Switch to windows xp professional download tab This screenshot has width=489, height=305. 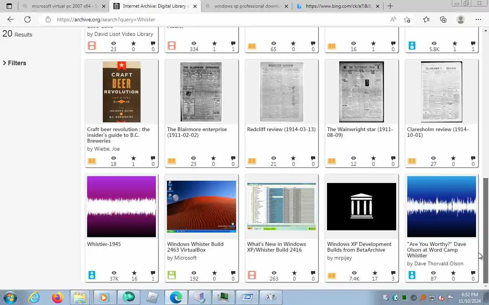click(246, 6)
